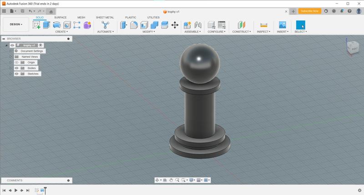Expand the Named Views tree node
This screenshot has width=364, height=195.
(10, 57)
